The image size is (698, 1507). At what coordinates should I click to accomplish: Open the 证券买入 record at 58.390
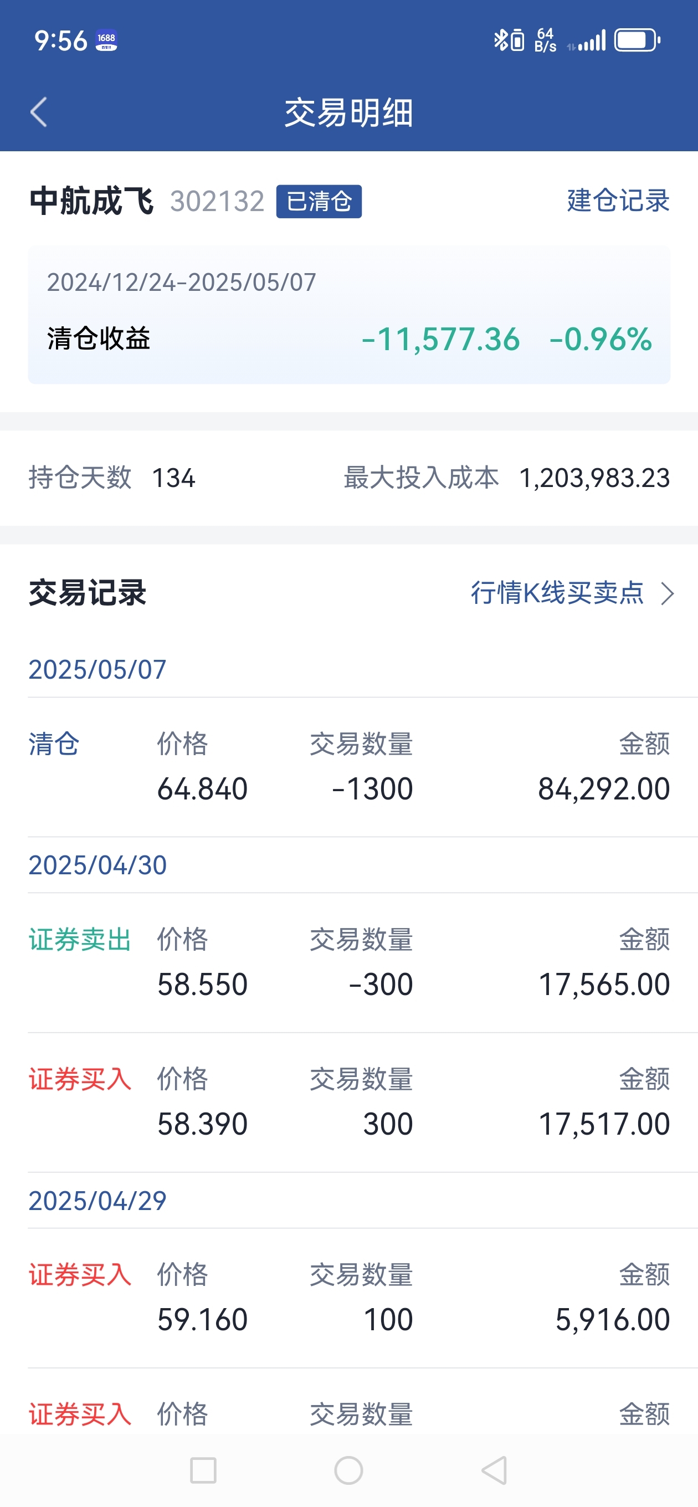[x=348, y=1103]
